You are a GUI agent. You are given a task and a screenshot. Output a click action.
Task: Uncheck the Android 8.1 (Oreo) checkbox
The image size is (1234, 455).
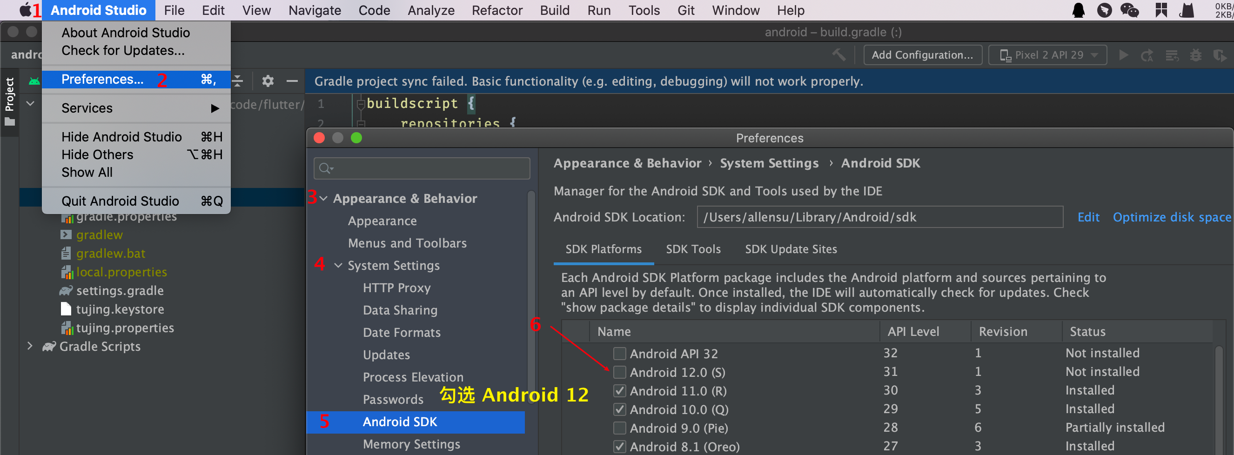pos(619,446)
